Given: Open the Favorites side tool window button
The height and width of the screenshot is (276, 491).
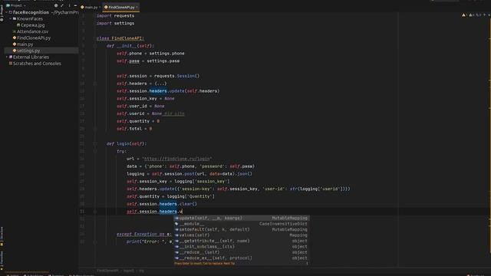Looking at the screenshot, I should pyautogui.click(x=2, y=260).
